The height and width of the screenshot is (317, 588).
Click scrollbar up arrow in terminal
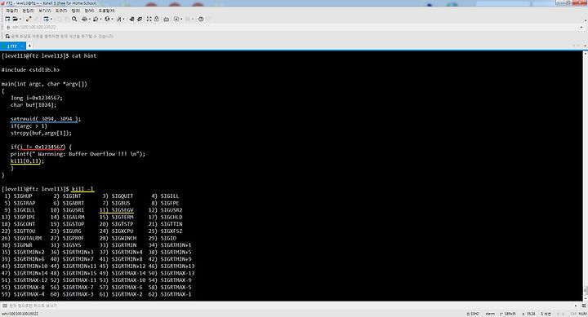pos(585,53)
